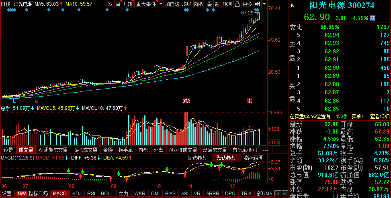Open 设置 in bottom indicator bar
This screenshot has height=198, width=391.
(7, 194)
